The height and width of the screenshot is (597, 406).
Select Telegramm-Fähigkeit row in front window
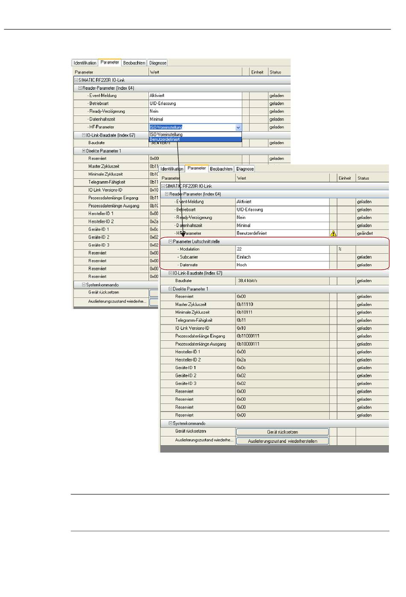tap(274, 321)
